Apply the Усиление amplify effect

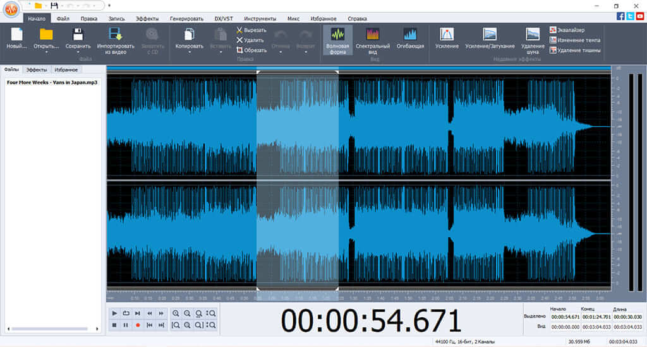click(x=447, y=38)
